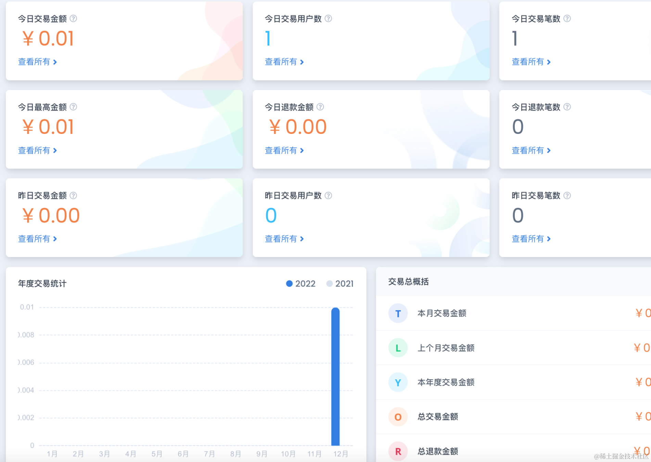Image resolution: width=651 pixels, height=462 pixels.
Task: Open 查看所有 under 昨日交易用户数
Action: pos(284,239)
